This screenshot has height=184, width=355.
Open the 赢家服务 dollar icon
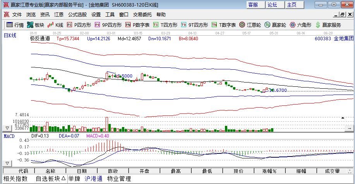pos(318,25)
